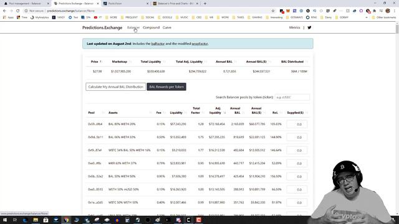Open the Metrics link in the header

tap(294, 27)
